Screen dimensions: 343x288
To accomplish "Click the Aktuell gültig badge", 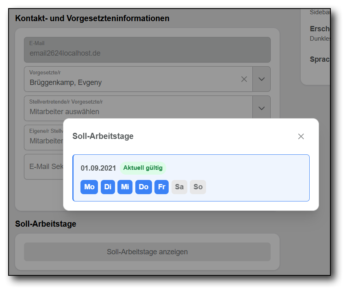I will (143, 168).
